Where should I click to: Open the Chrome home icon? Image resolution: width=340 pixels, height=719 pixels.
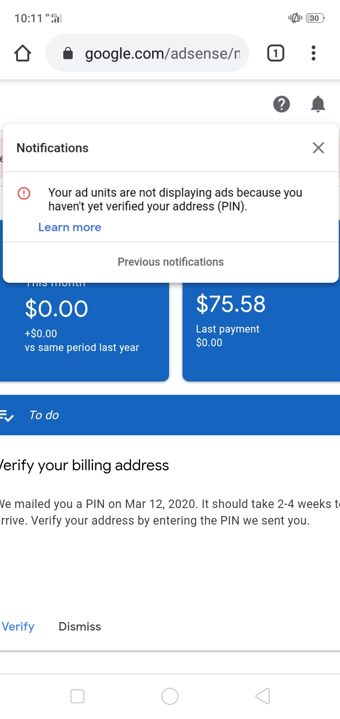point(22,53)
